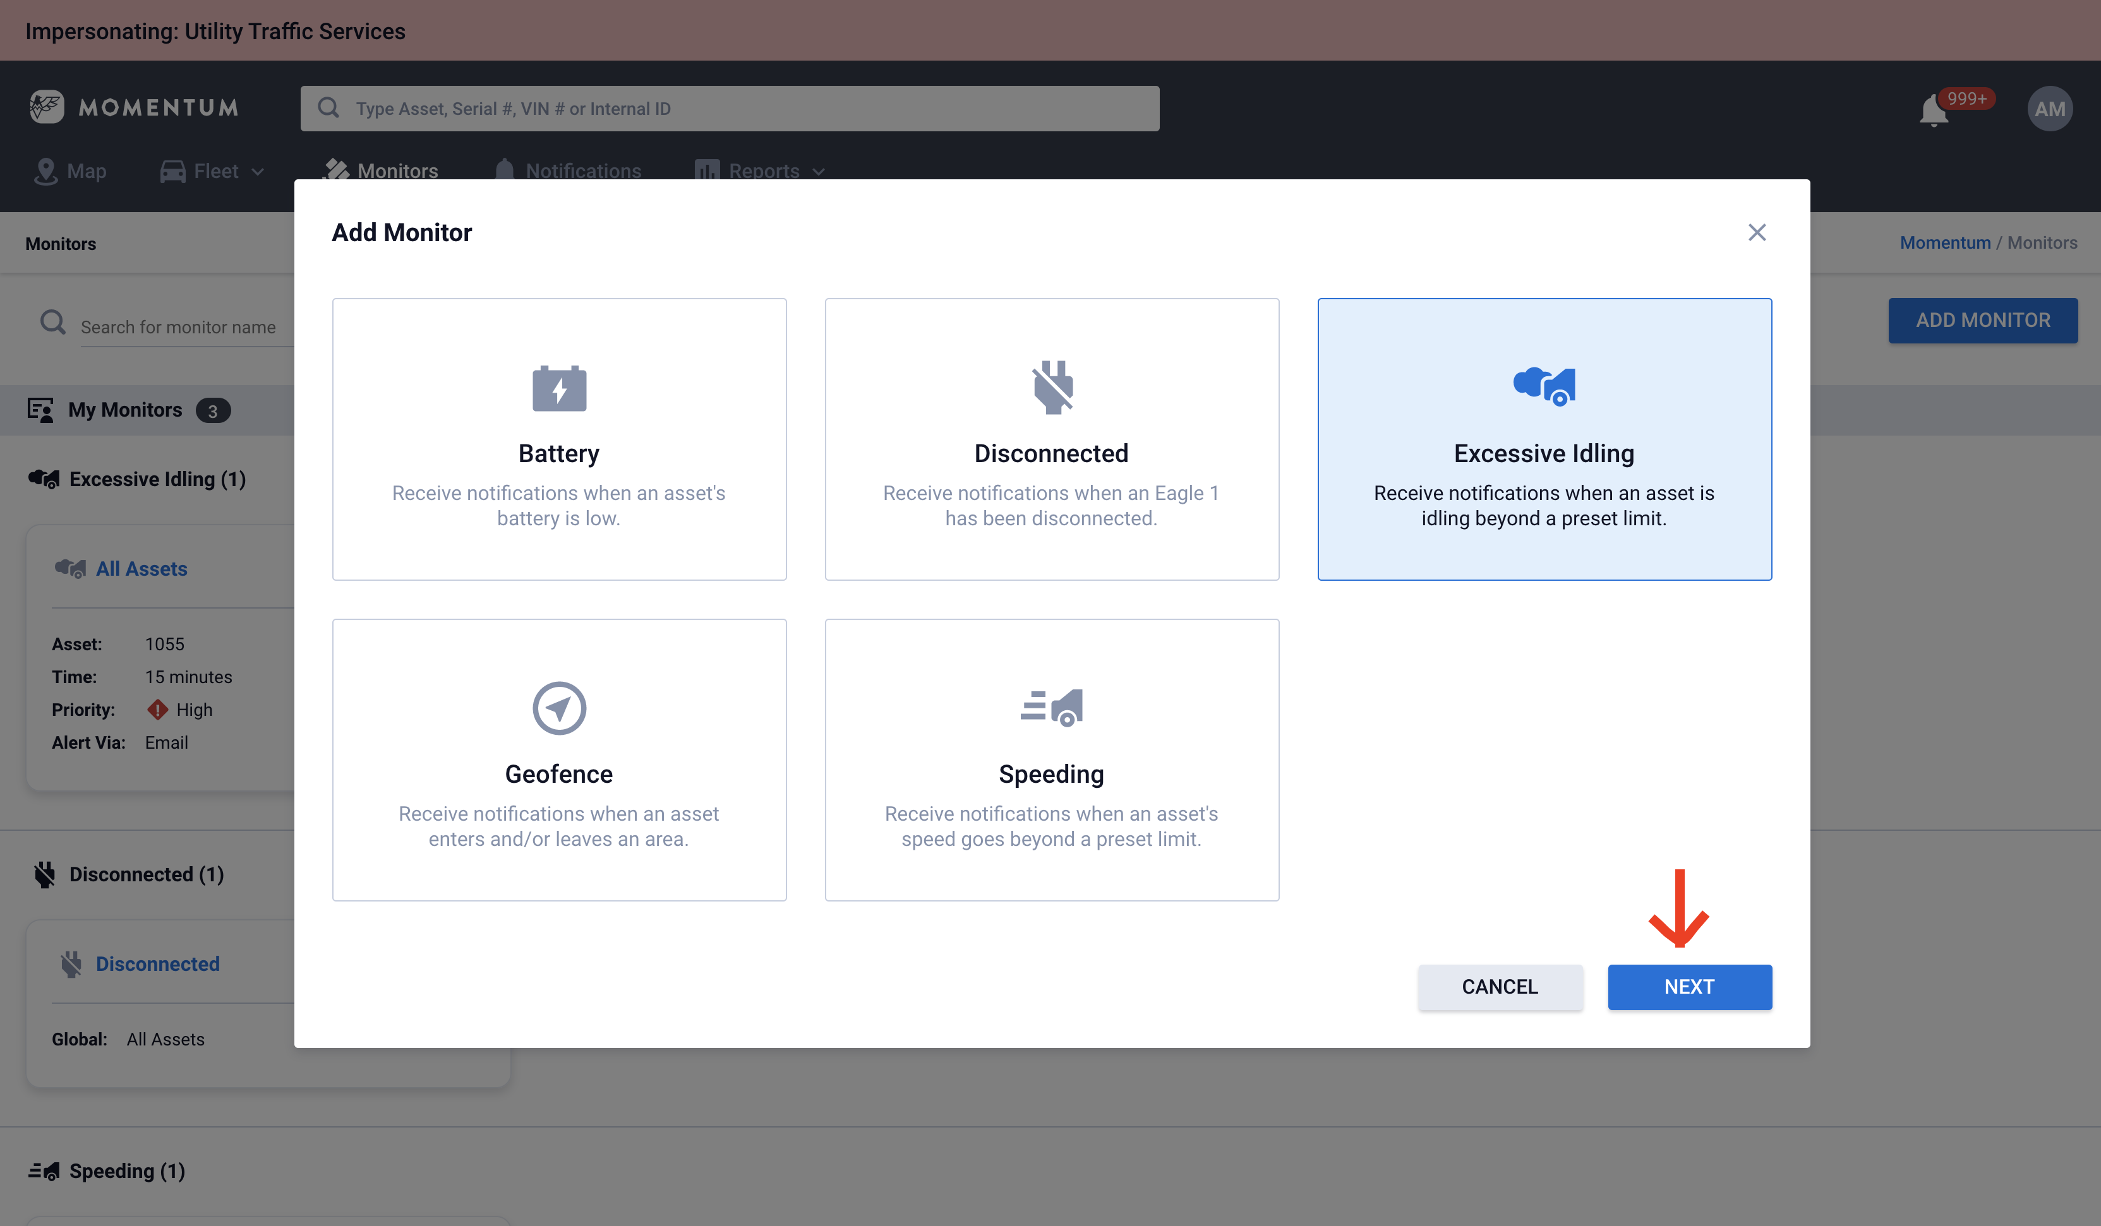The image size is (2101, 1226).
Task: Click the AM user avatar
Action: tap(2049, 109)
